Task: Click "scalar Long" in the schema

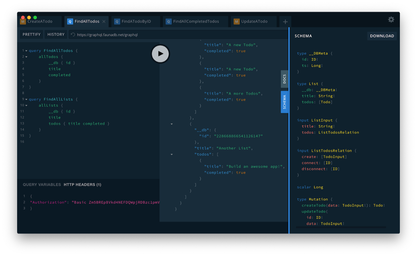Action: [310, 187]
